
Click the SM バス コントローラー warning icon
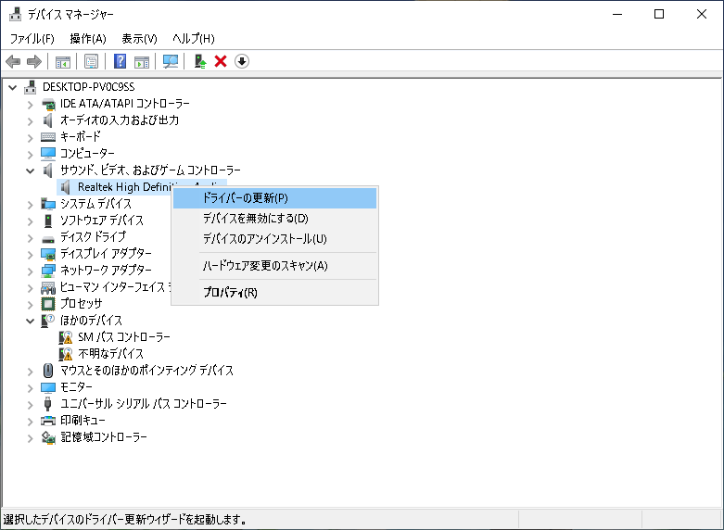pyautogui.click(x=66, y=337)
